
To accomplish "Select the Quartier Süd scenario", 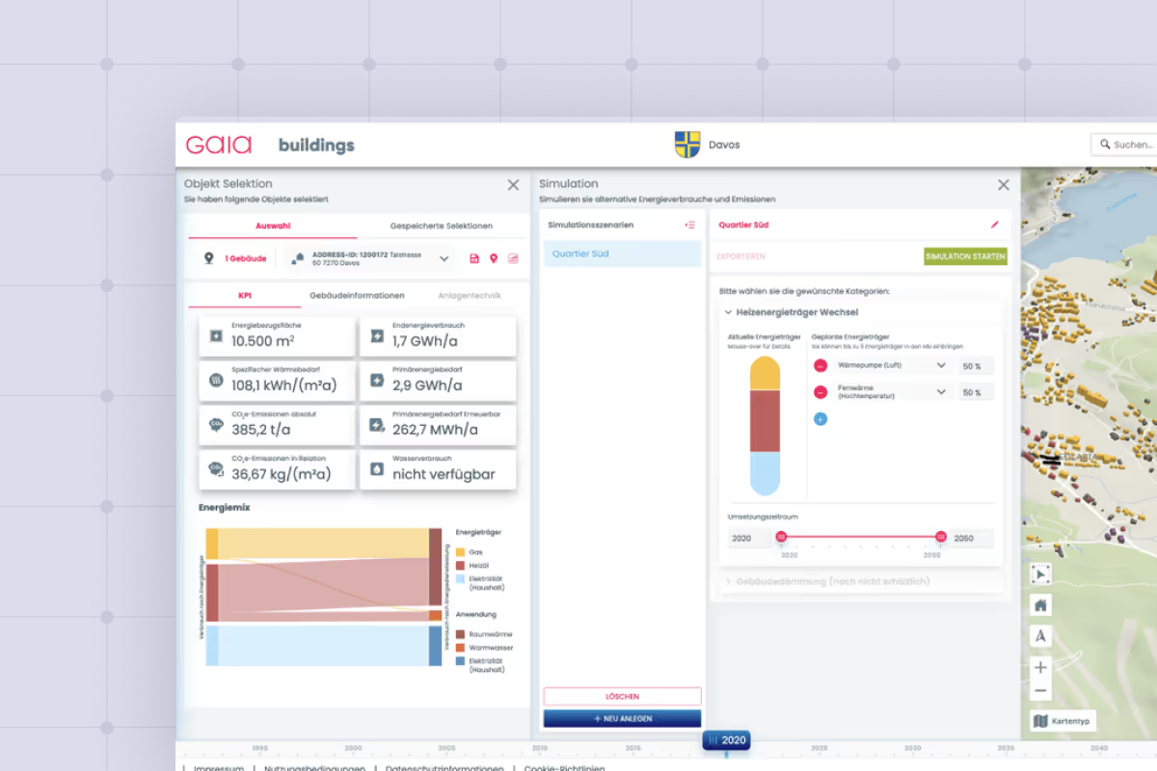I will coord(622,253).
